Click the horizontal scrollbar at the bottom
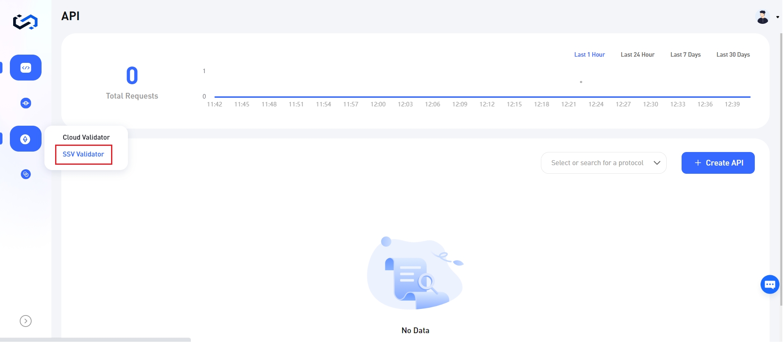 point(95,340)
